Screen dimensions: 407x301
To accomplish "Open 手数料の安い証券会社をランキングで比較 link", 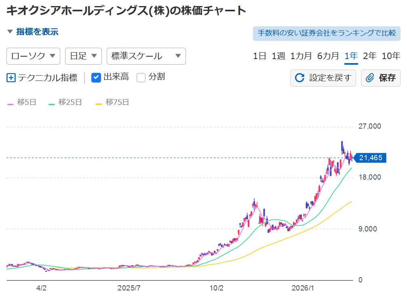I will pyautogui.click(x=327, y=33).
